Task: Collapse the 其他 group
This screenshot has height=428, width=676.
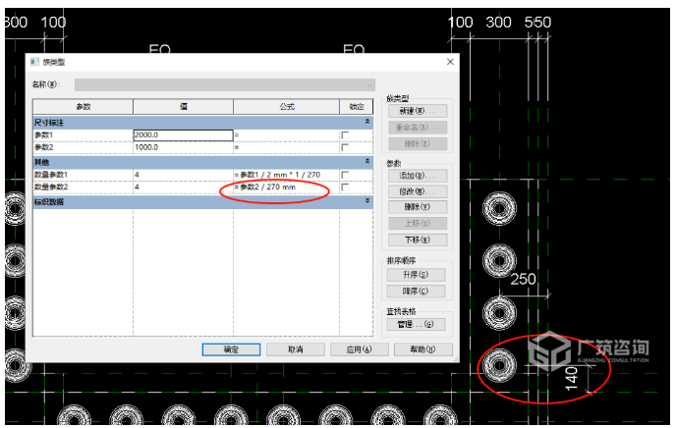Action: [x=367, y=161]
